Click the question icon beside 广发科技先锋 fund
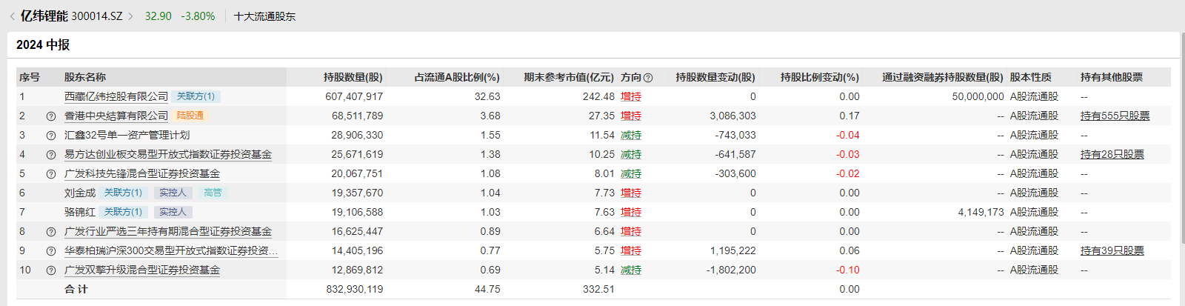The width and height of the screenshot is (1185, 306). click(51, 174)
